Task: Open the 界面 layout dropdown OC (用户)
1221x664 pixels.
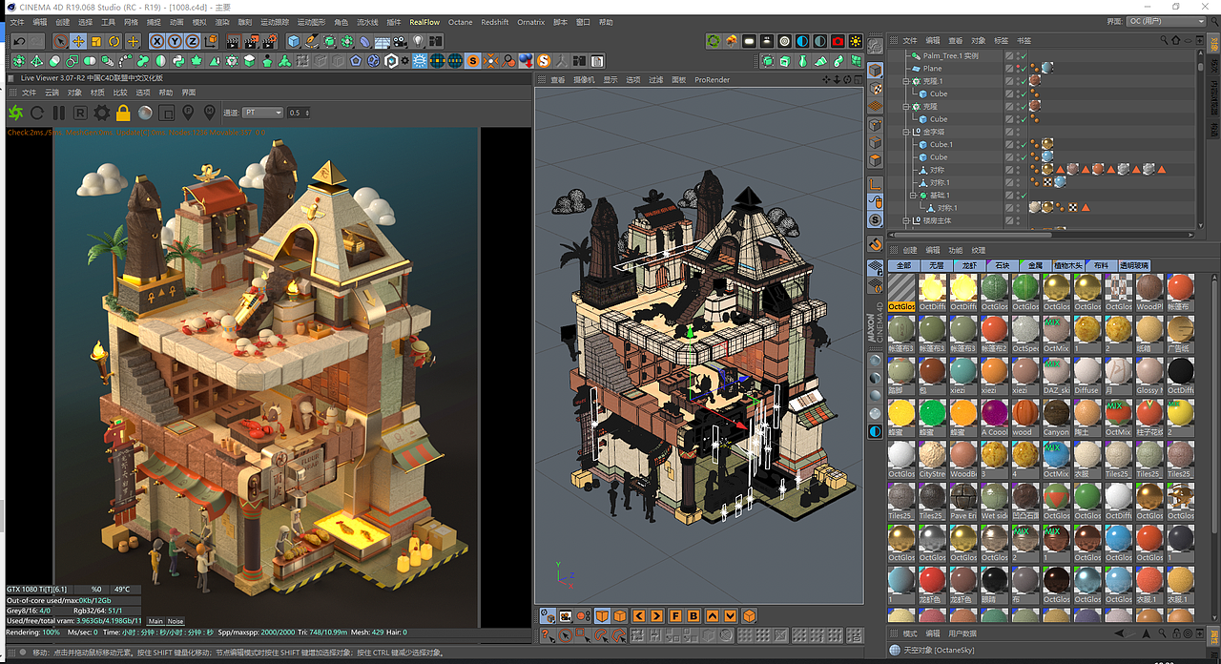Action: click(x=1166, y=21)
